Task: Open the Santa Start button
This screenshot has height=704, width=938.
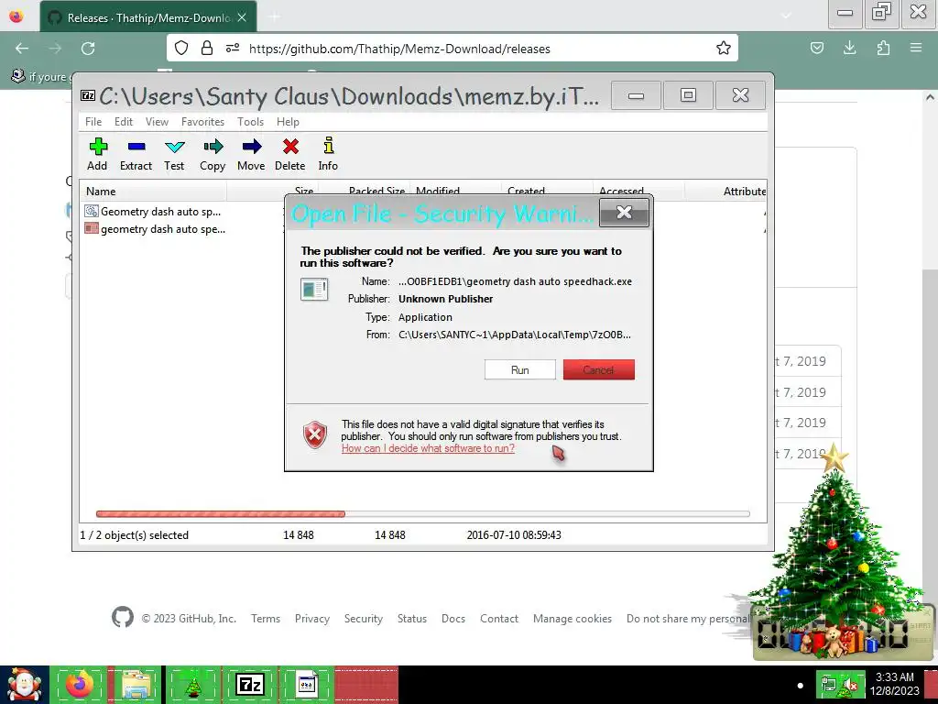Action: [25, 685]
